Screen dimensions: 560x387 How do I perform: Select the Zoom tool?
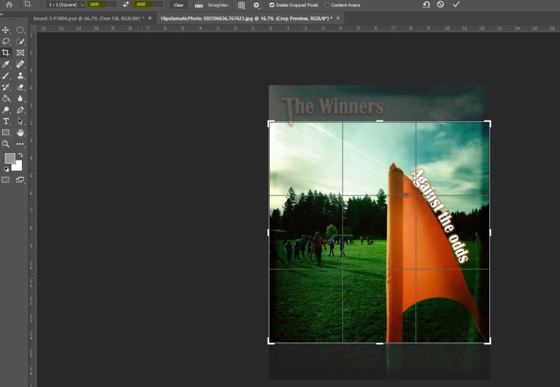(6, 144)
